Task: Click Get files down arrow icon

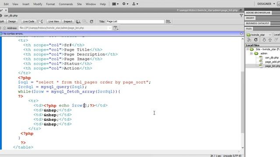Action: point(264,40)
